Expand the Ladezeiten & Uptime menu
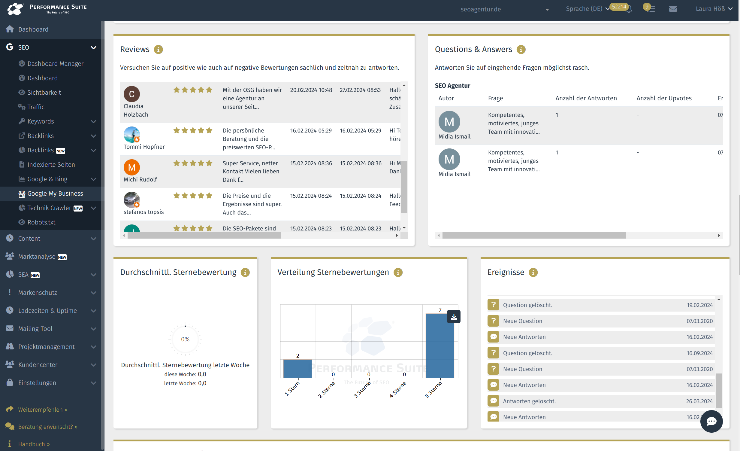This screenshot has height=451, width=740. pyautogui.click(x=93, y=311)
